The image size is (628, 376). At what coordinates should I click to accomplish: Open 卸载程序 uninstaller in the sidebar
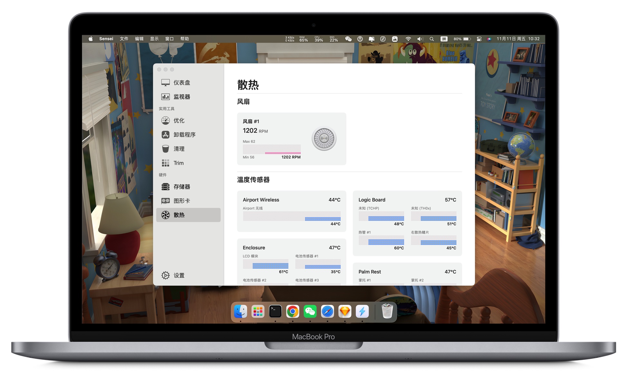point(188,135)
